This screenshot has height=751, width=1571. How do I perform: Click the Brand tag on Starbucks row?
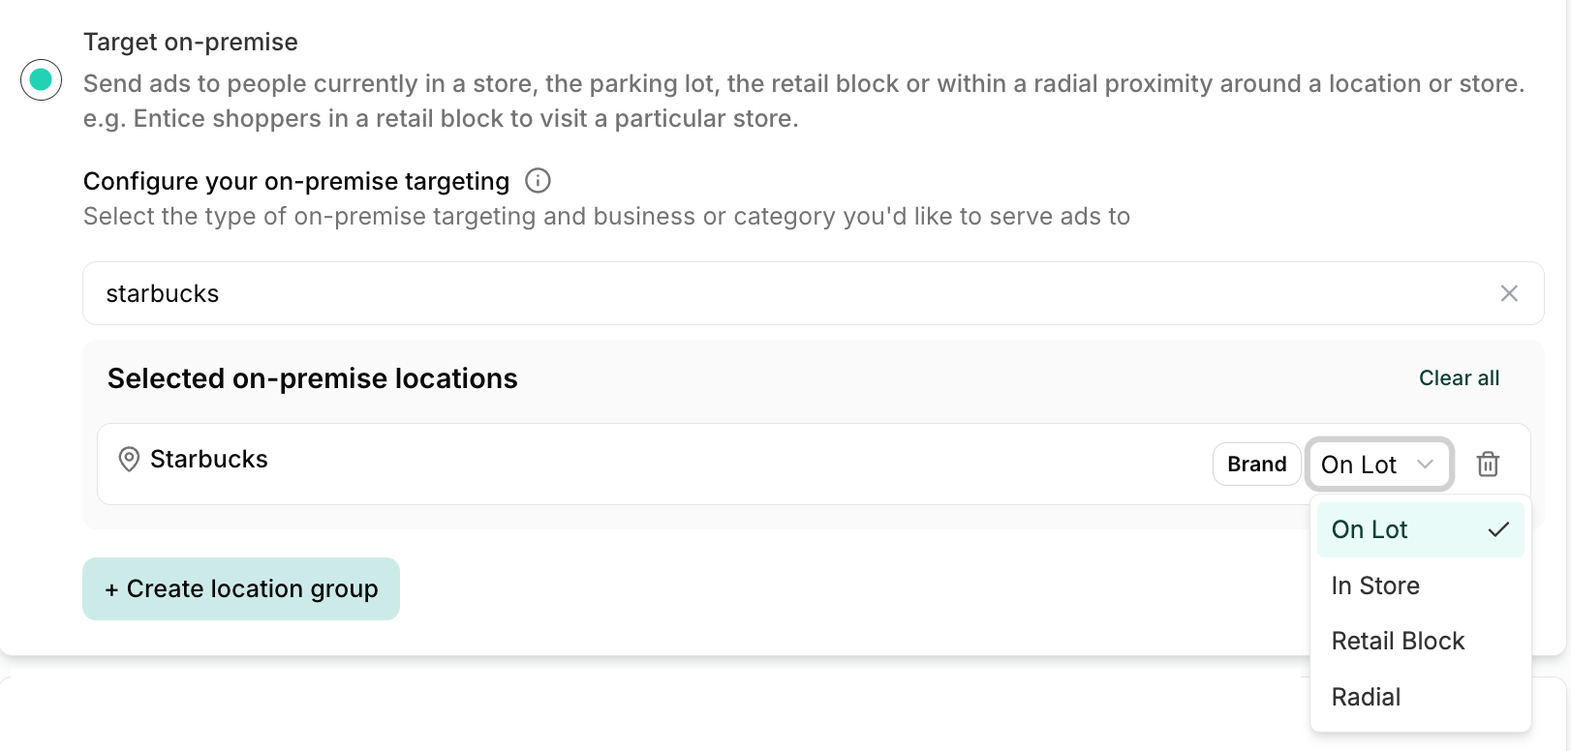click(1256, 465)
